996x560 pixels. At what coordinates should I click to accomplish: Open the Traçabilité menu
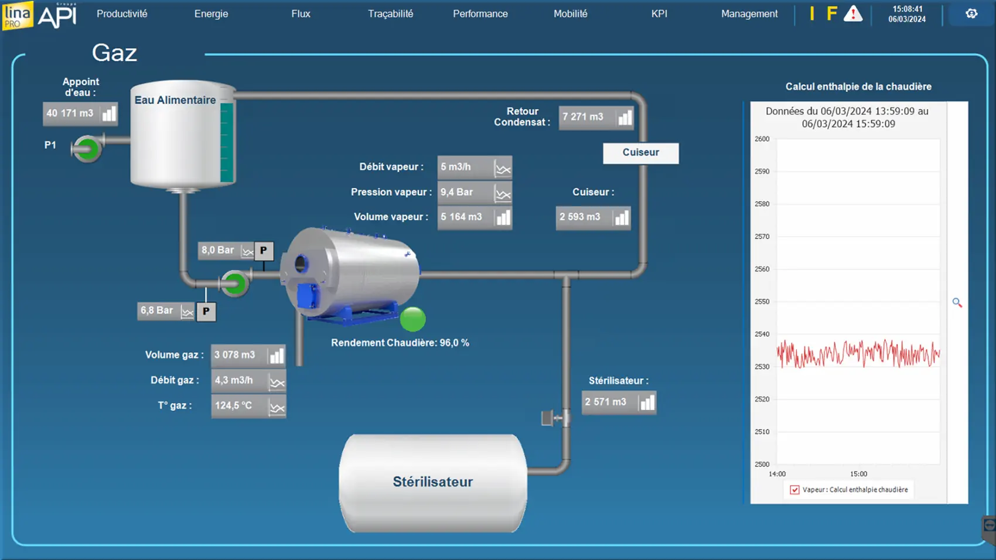(390, 14)
